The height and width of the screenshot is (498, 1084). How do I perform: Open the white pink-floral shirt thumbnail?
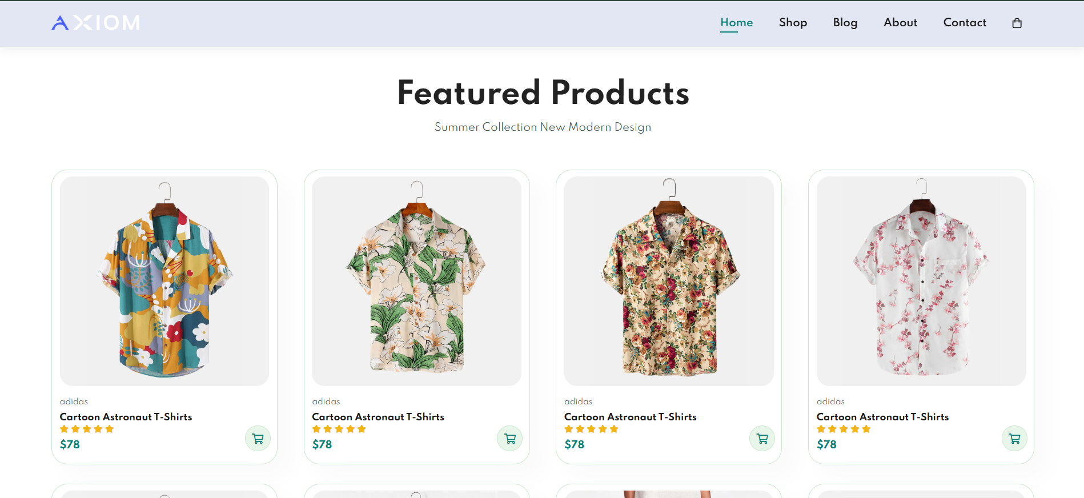tap(921, 280)
